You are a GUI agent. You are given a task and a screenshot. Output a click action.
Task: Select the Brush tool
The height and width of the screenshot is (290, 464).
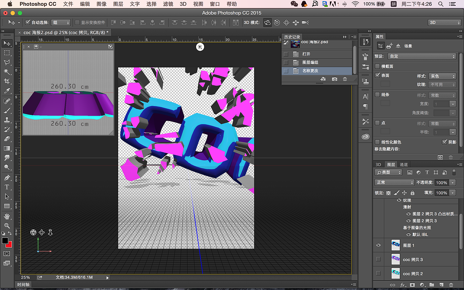coord(7,111)
